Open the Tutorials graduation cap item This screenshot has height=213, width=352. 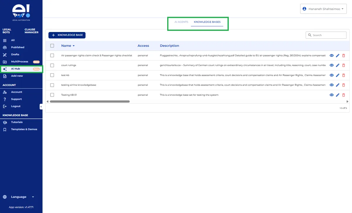(5, 122)
